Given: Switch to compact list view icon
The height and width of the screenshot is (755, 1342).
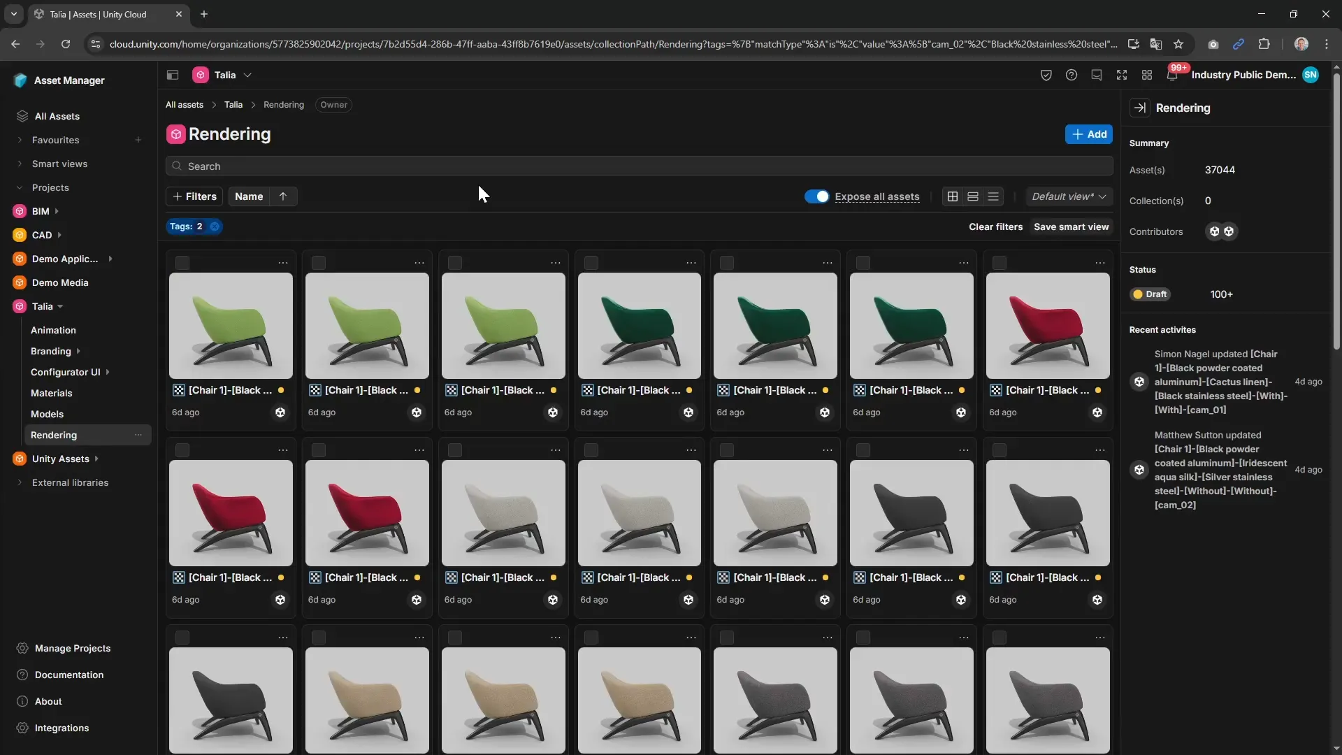Looking at the screenshot, I should click(993, 196).
